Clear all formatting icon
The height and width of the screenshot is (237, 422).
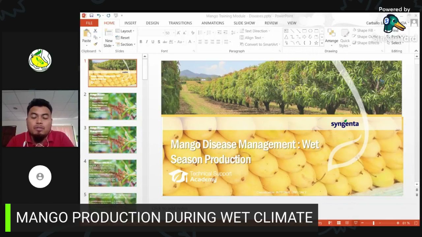click(193, 33)
